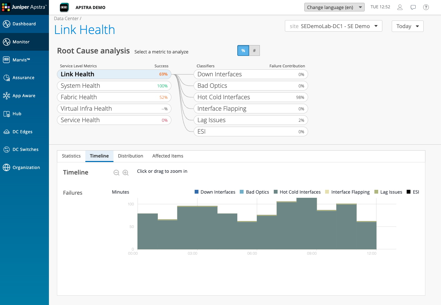The height and width of the screenshot is (305, 441).
Task: Select the Fabric Health metric
Action: [x=114, y=97]
